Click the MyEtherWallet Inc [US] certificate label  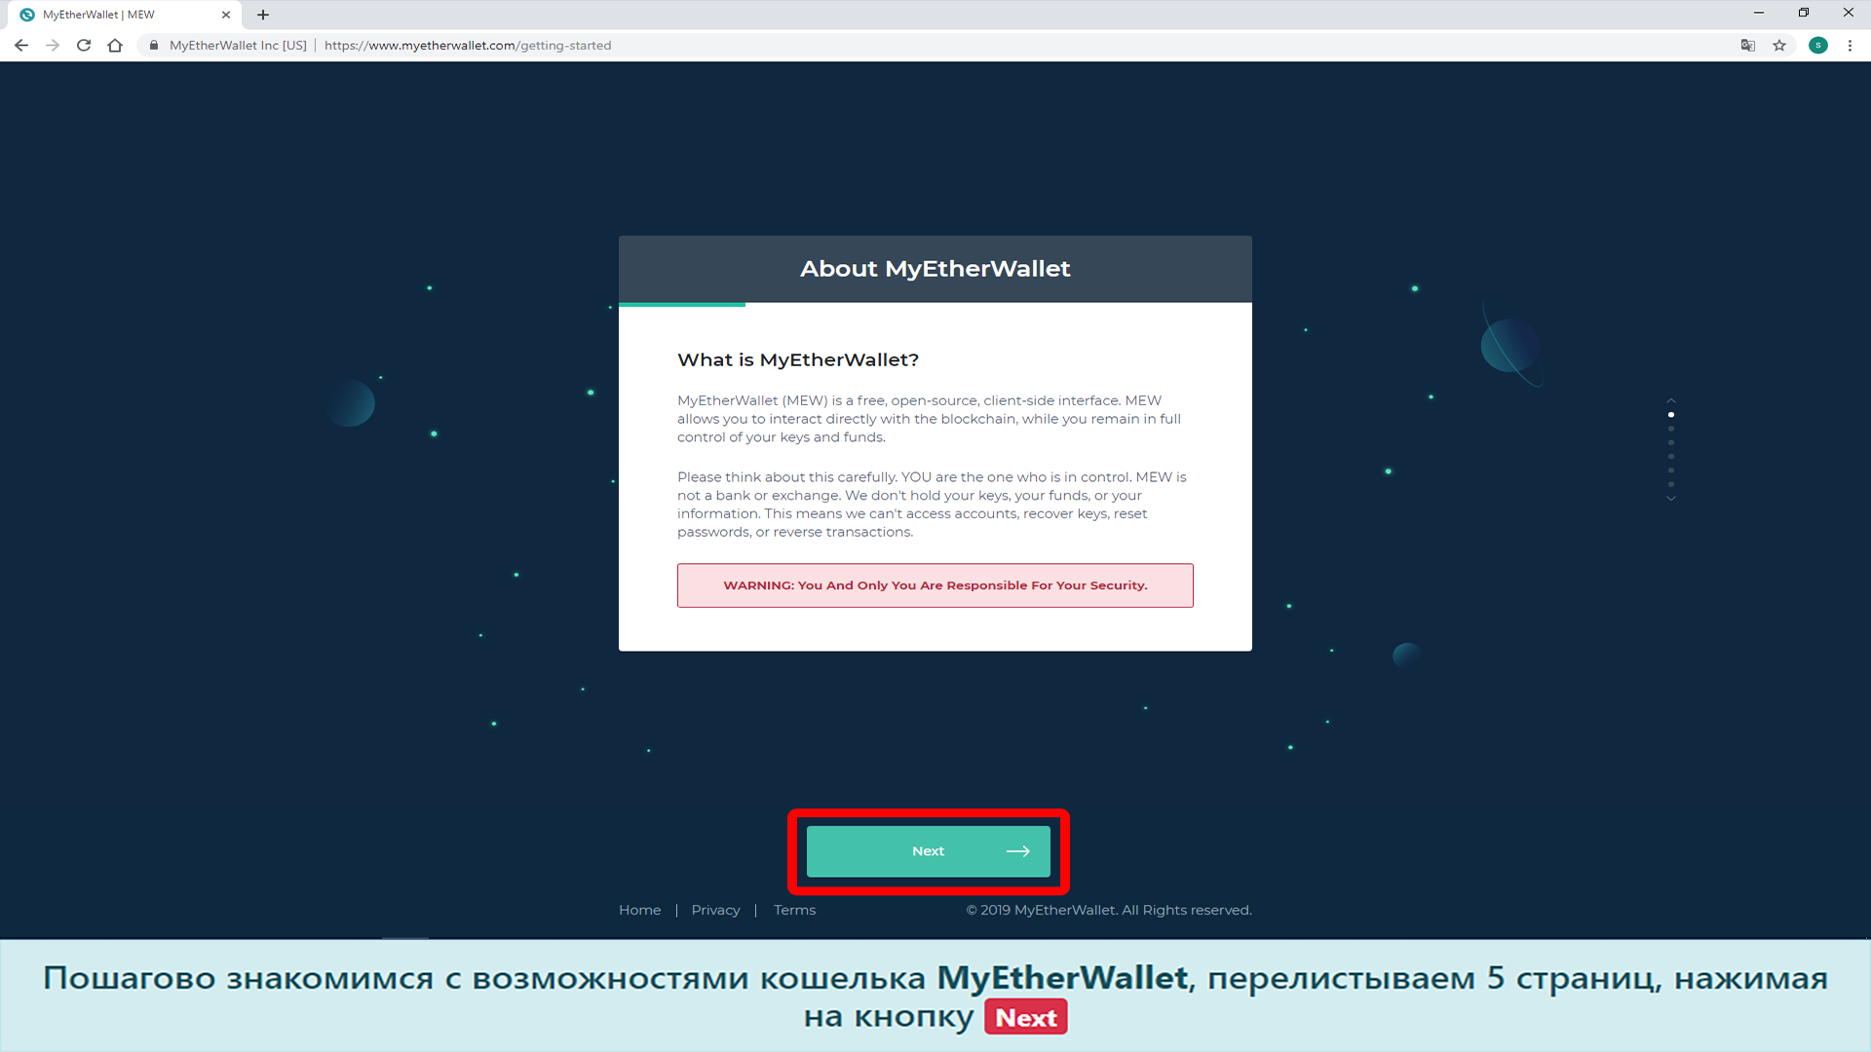pyautogui.click(x=238, y=46)
